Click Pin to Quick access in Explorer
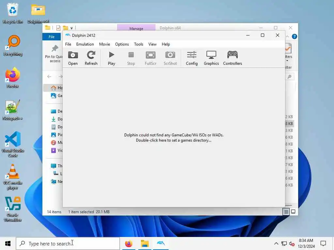334x250 pixels. coord(54,54)
